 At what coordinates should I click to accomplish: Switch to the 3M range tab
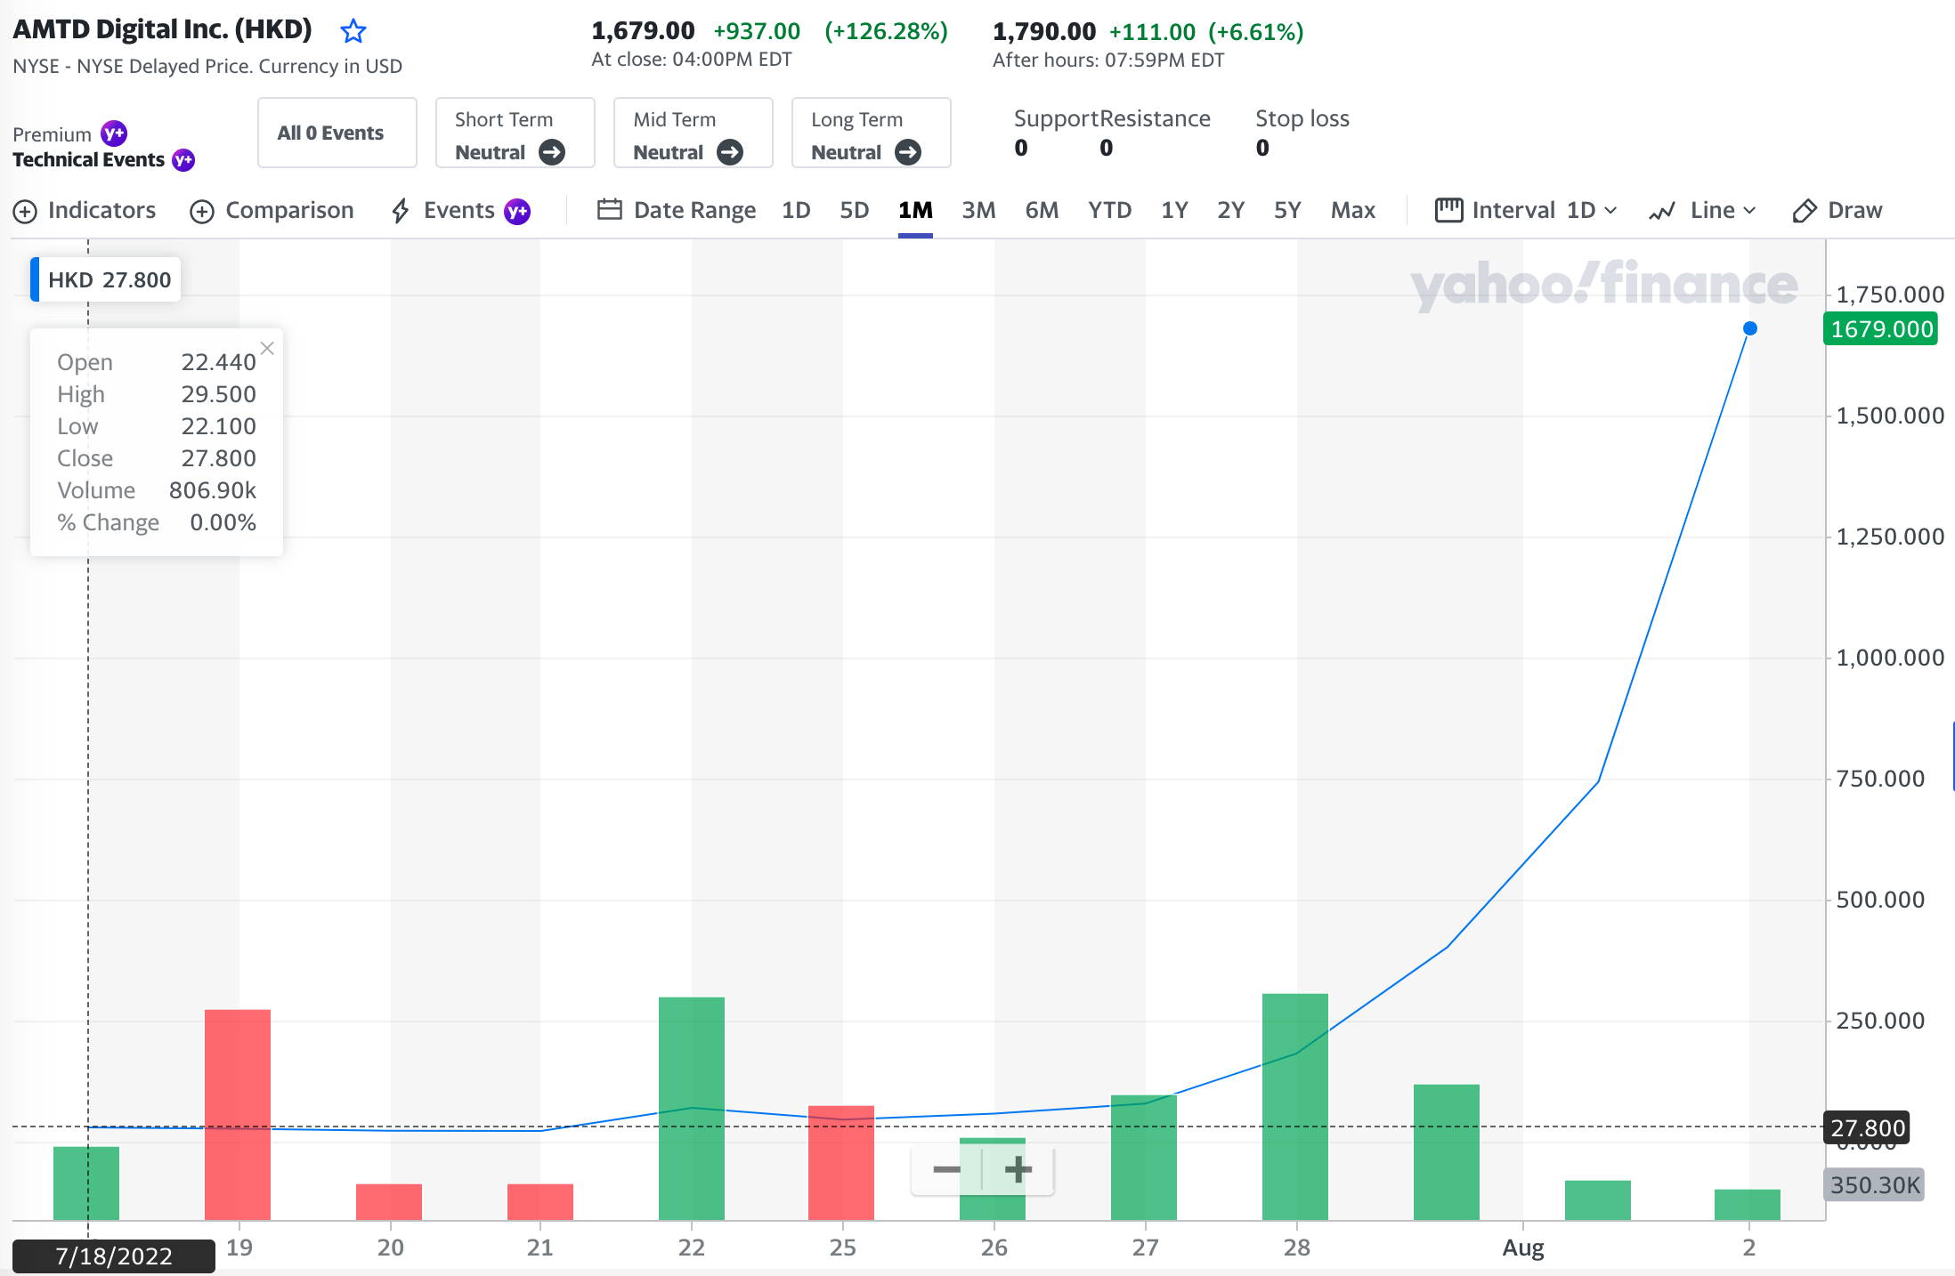click(977, 211)
